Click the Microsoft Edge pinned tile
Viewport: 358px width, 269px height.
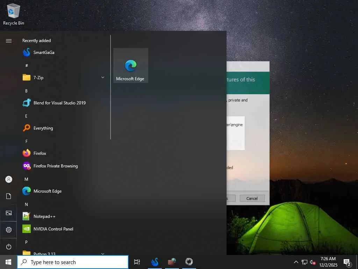click(131, 65)
